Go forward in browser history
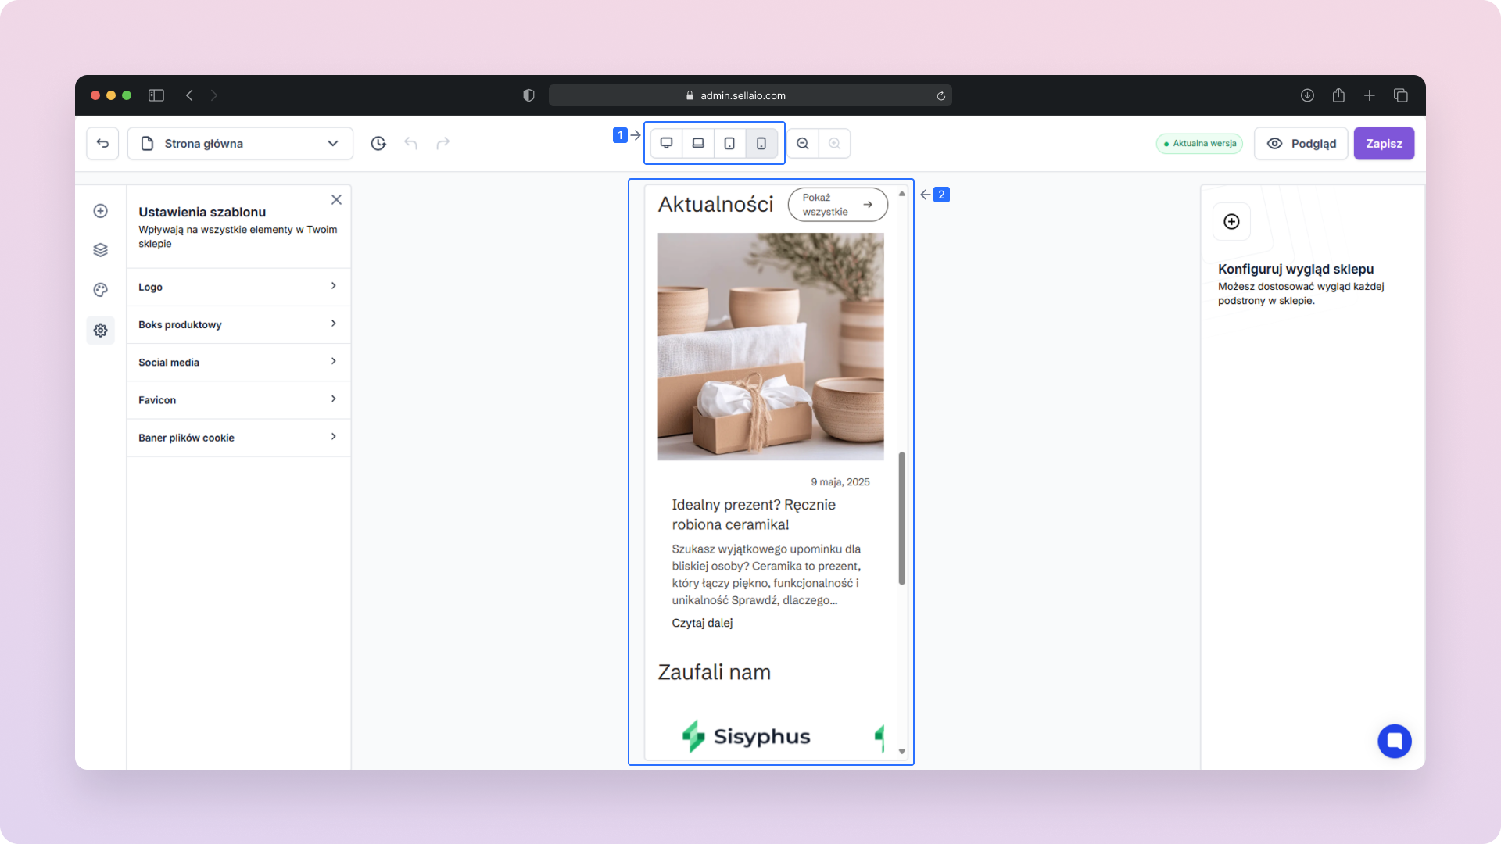Viewport: 1501px width, 844px height. (x=213, y=95)
